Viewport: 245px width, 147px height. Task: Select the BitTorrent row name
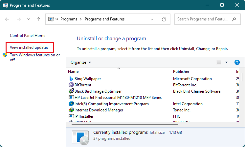click(83, 85)
